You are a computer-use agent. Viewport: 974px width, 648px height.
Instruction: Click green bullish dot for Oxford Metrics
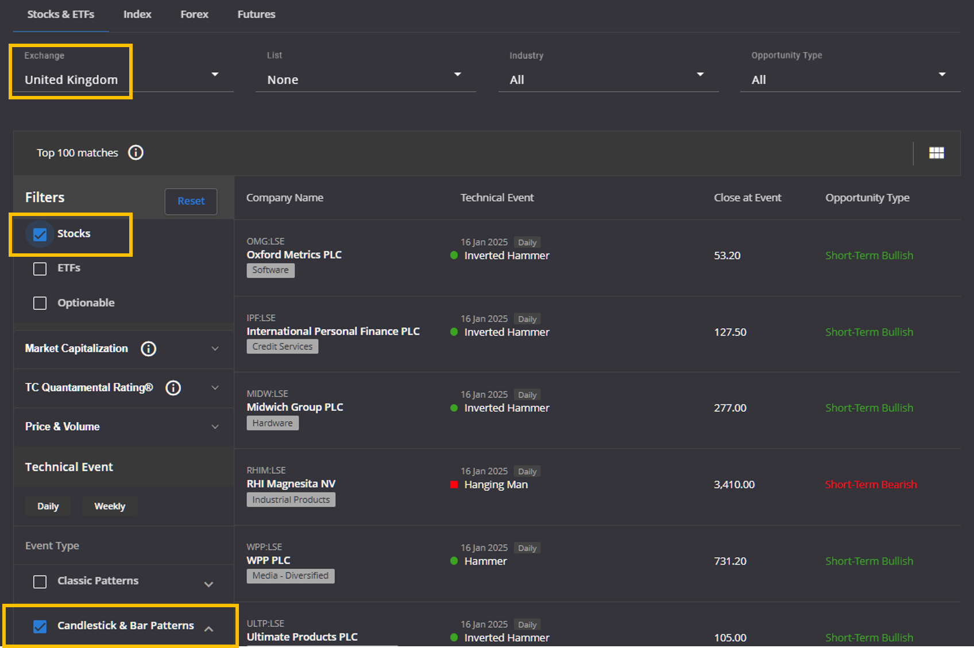click(x=454, y=255)
